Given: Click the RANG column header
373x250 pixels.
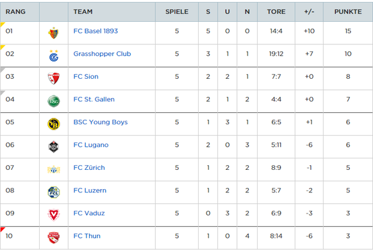Looking at the screenshot, I should (x=15, y=12).
